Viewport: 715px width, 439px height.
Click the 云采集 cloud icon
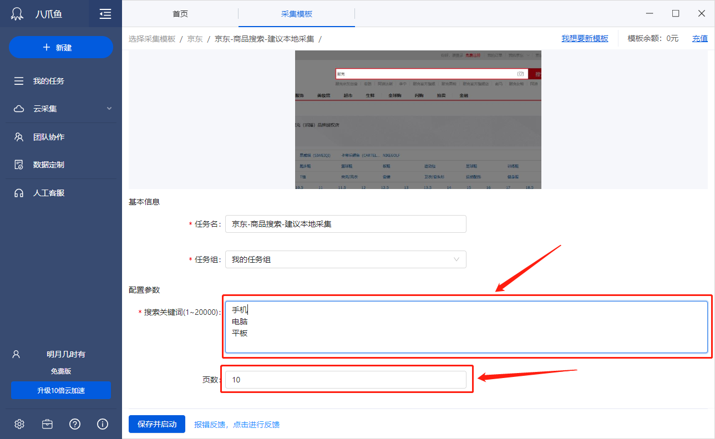(19, 109)
